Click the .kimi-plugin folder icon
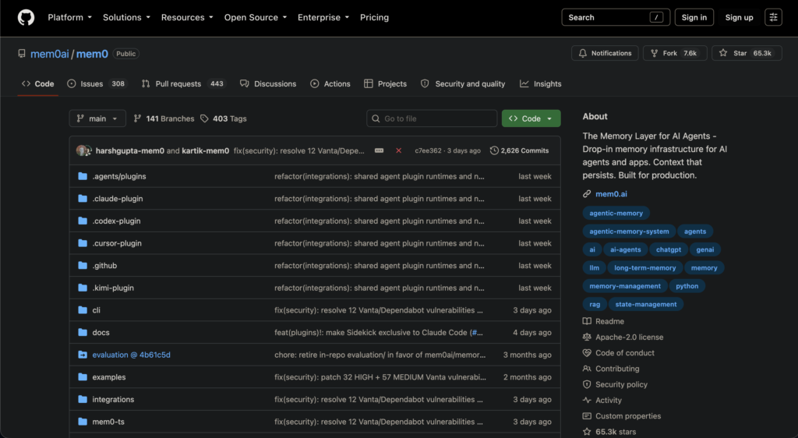Viewport: 798px width, 438px height. (x=83, y=288)
